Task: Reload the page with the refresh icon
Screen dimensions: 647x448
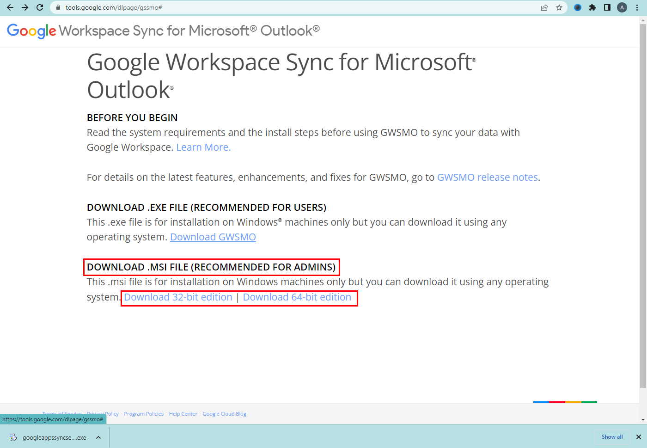Action: (x=40, y=7)
